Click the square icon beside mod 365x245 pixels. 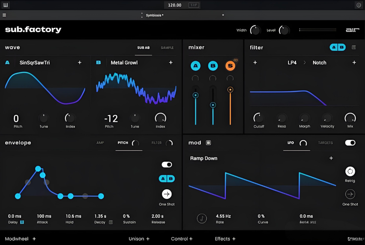[208, 143]
